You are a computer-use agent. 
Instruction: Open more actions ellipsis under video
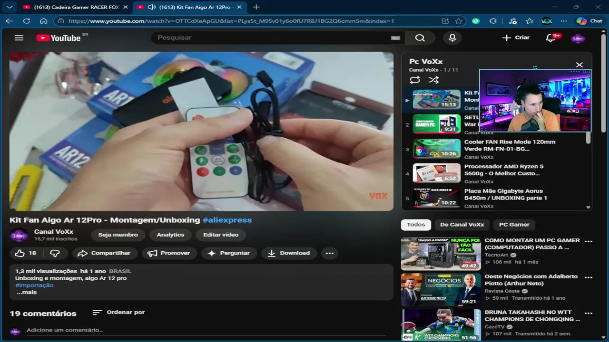point(330,253)
